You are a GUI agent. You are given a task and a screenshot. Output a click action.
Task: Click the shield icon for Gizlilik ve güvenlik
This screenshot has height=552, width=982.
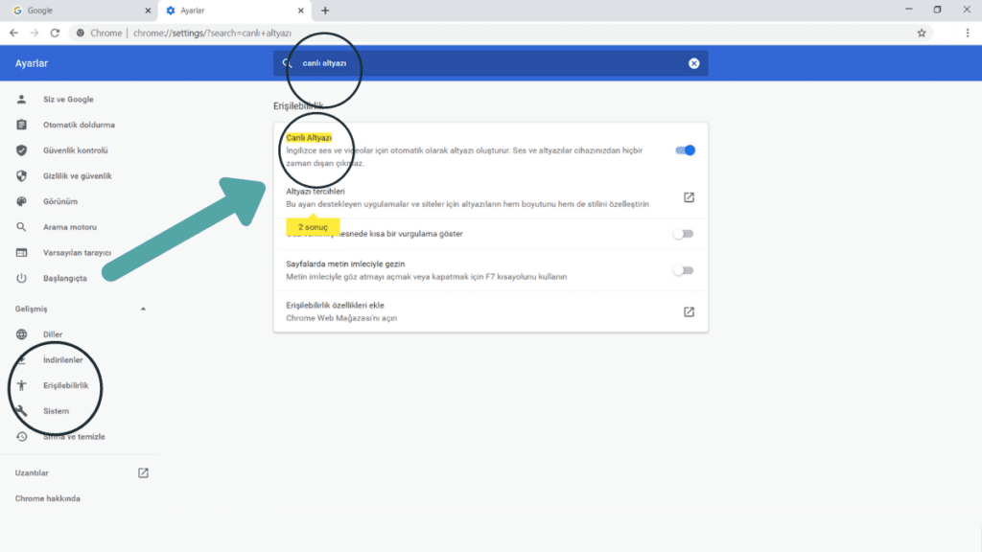21,176
